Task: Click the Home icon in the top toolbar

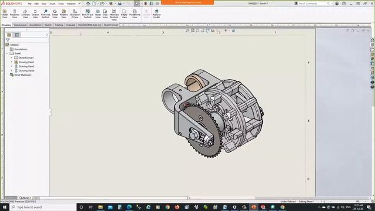Action: (88, 4)
